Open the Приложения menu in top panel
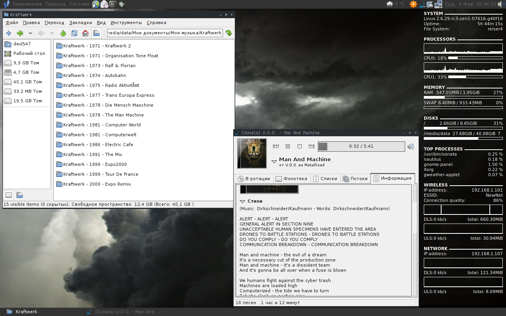 click(27, 4)
